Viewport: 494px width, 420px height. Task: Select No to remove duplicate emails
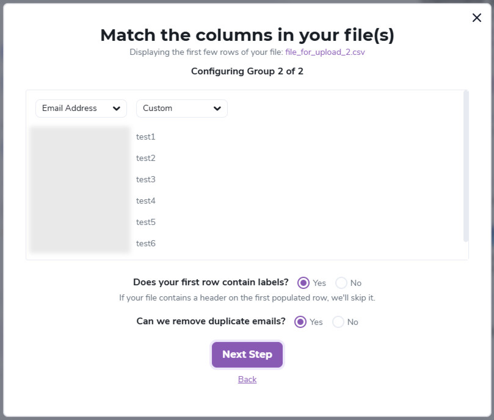click(337, 322)
